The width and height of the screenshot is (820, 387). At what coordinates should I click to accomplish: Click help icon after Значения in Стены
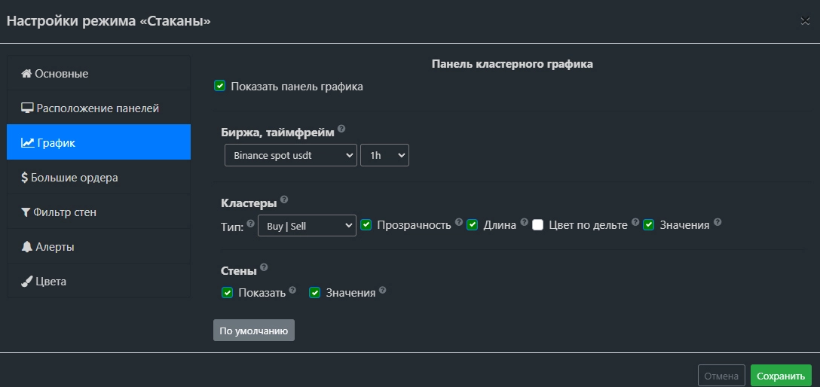383,290
